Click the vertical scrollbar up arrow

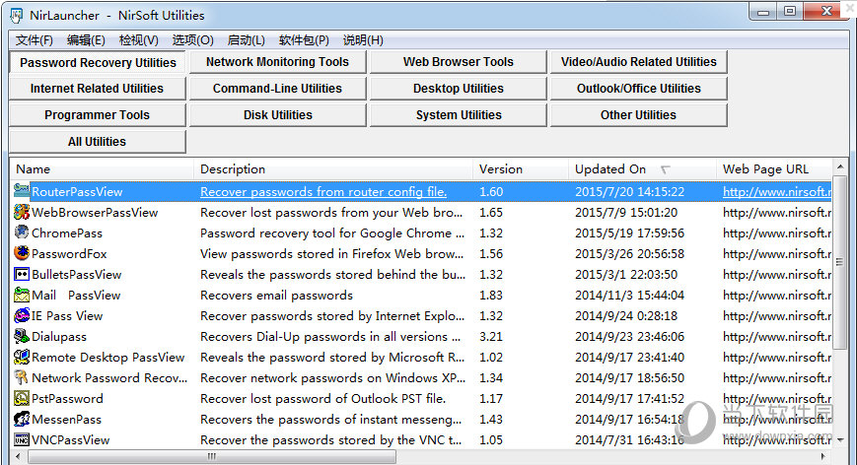click(839, 166)
